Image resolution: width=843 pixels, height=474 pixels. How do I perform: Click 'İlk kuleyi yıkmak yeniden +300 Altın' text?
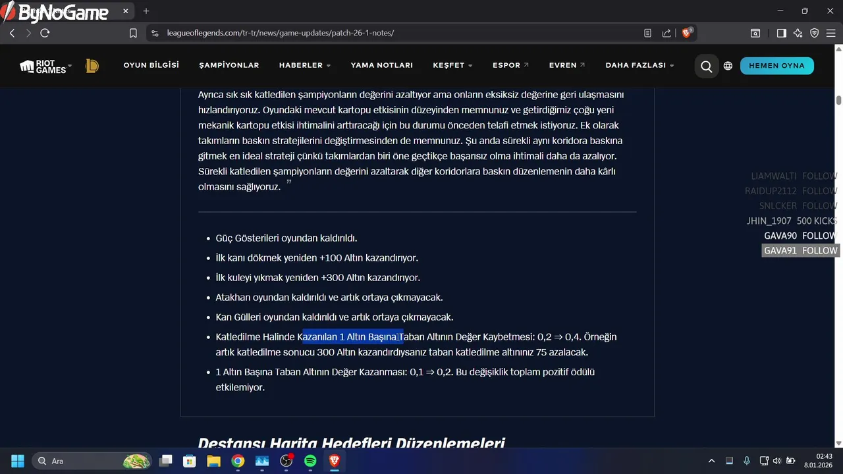318,278
